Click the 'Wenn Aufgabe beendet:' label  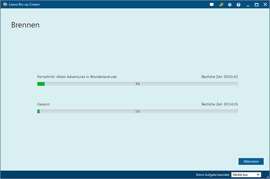pyautogui.click(x=213, y=175)
